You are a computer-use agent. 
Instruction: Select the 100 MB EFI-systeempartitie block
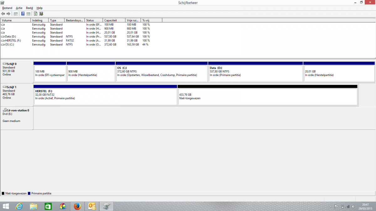point(50,72)
